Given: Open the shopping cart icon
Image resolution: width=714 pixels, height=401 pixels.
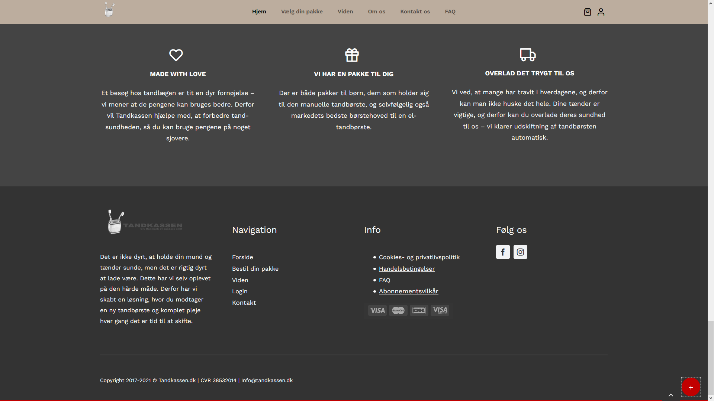Looking at the screenshot, I should (x=587, y=12).
